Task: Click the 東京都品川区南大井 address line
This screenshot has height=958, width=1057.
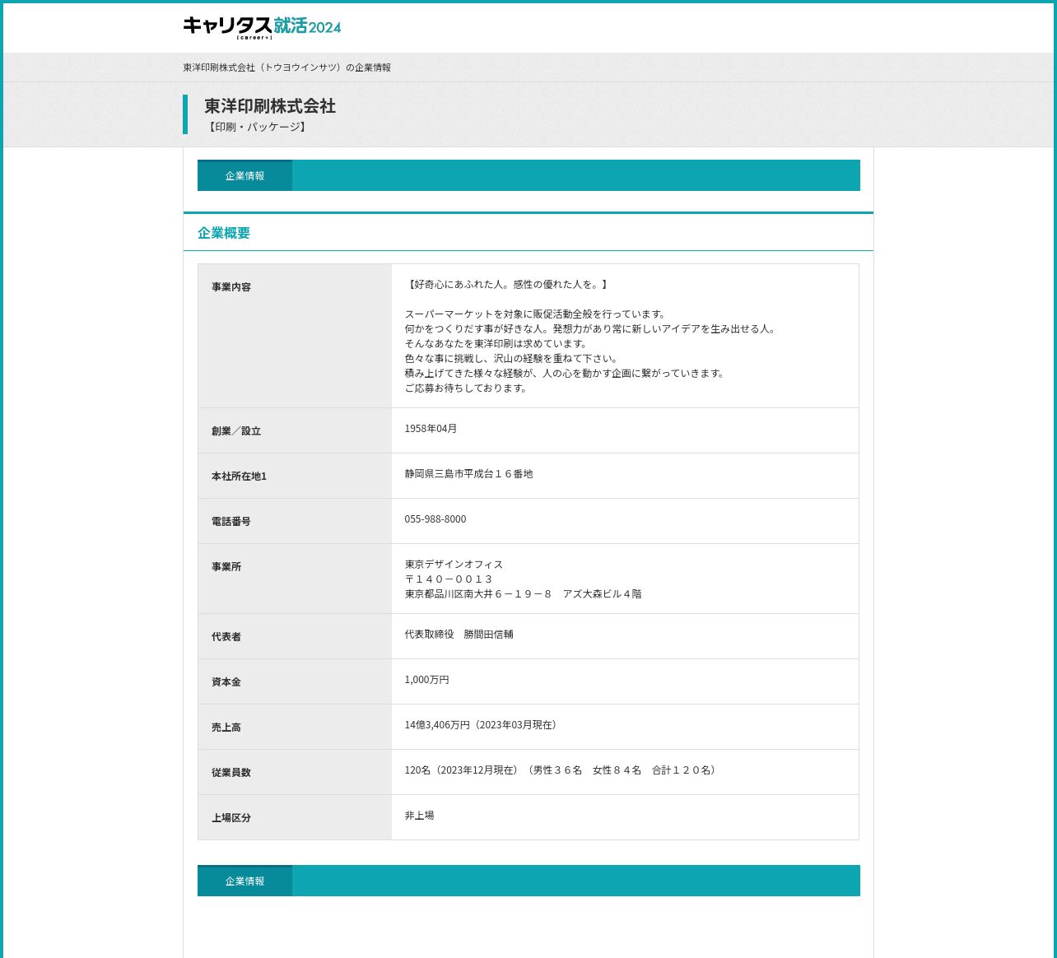Action: pyautogui.click(x=523, y=594)
